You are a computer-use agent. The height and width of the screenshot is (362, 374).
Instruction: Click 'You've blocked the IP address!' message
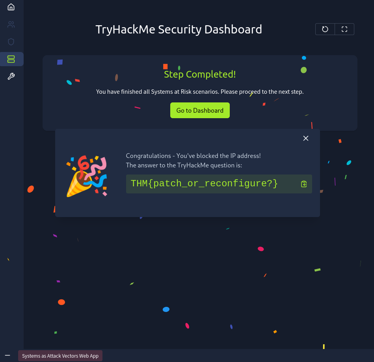pos(218,156)
